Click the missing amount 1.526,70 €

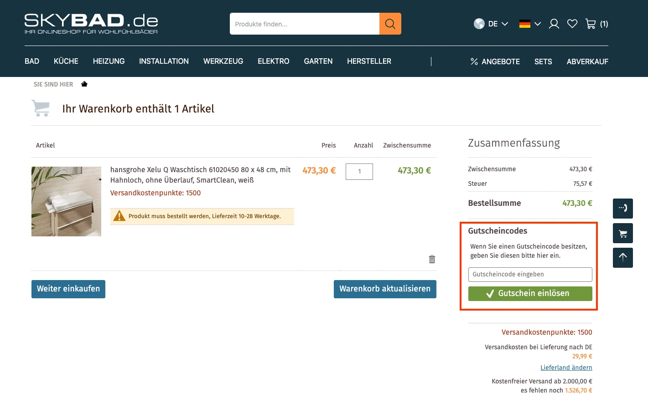579,390
